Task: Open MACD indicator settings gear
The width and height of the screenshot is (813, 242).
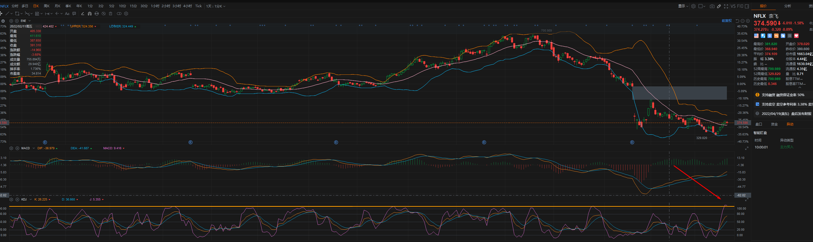Action: pos(11,148)
